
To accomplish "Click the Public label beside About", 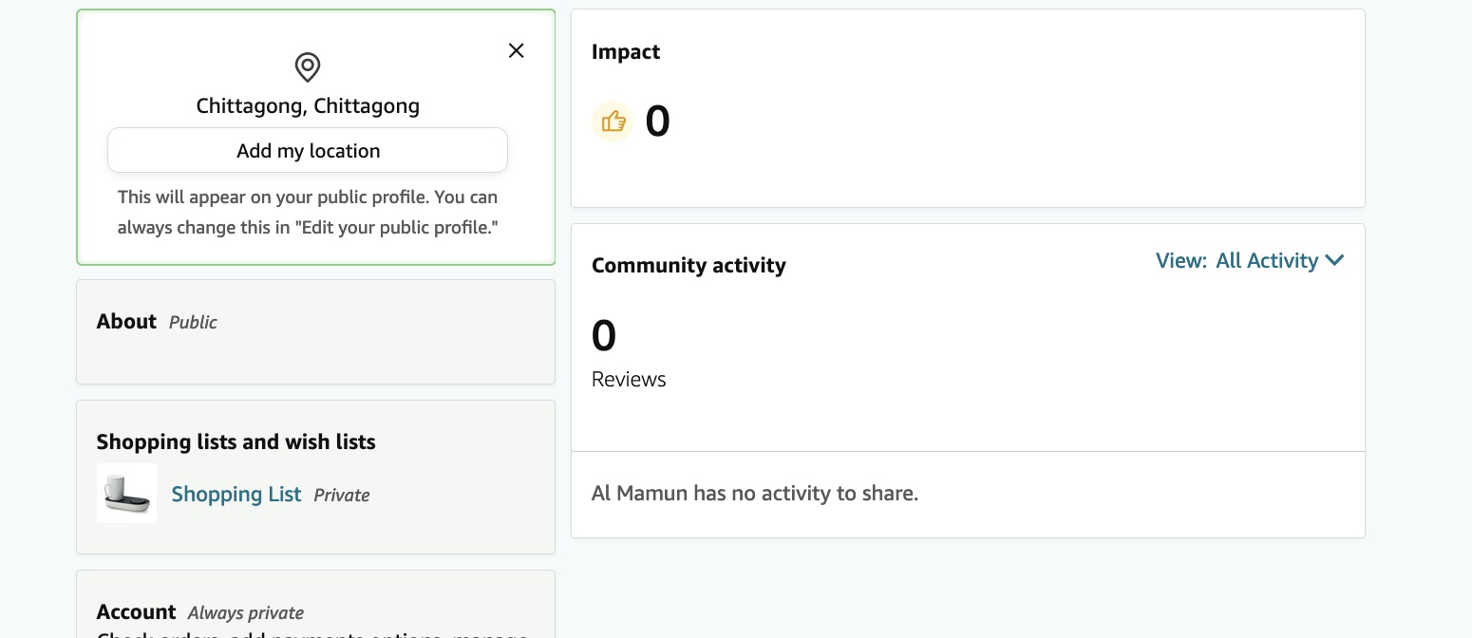I will pyautogui.click(x=193, y=322).
